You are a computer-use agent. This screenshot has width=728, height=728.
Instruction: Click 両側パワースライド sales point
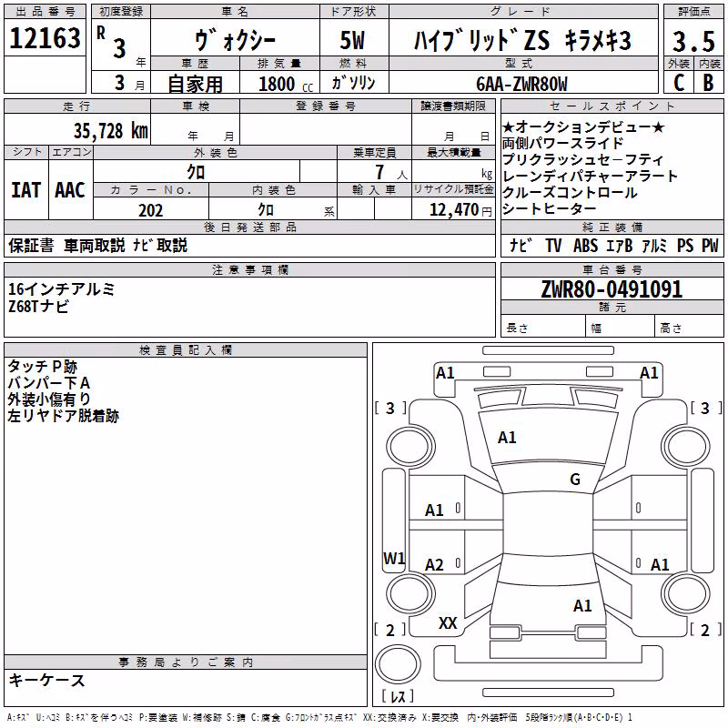click(562, 144)
